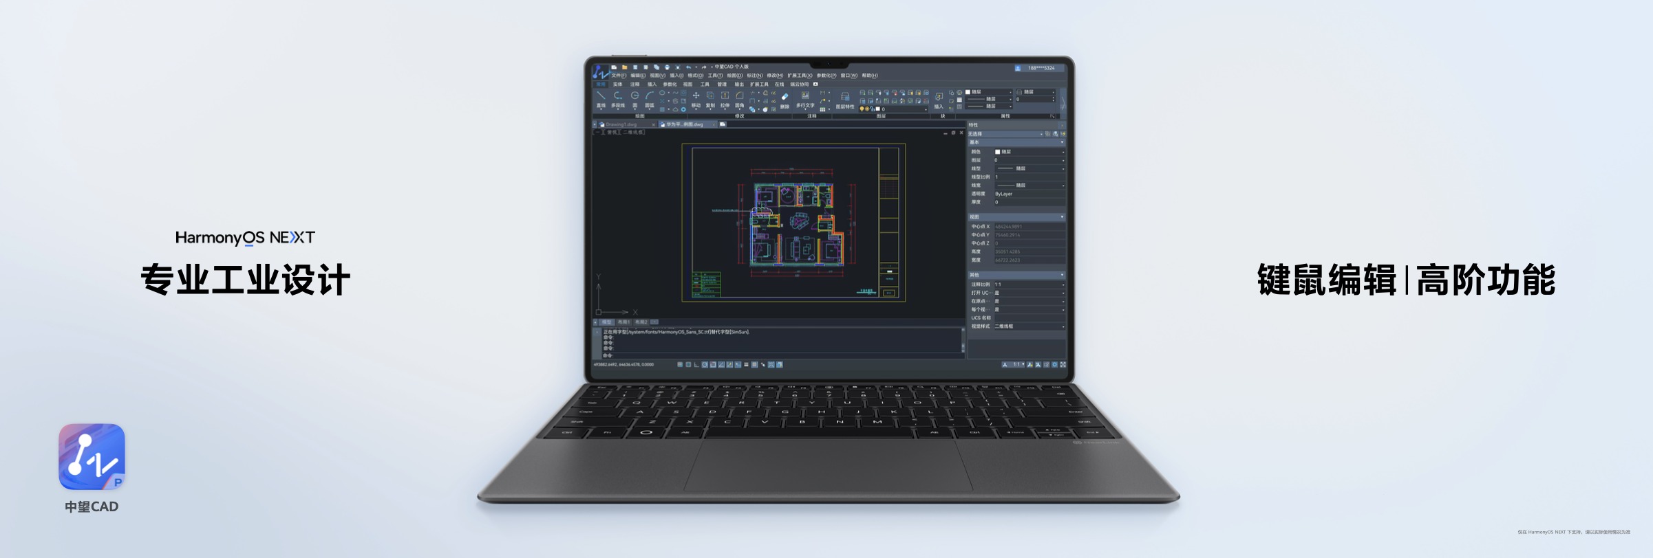This screenshot has width=1653, height=558.
Task: Open the 文件(F) menu
Action: pyautogui.click(x=619, y=76)
